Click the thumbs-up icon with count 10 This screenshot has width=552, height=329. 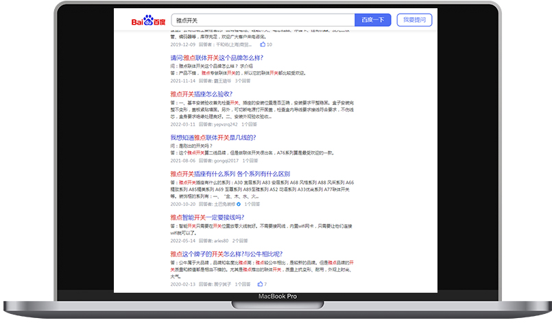263,44
